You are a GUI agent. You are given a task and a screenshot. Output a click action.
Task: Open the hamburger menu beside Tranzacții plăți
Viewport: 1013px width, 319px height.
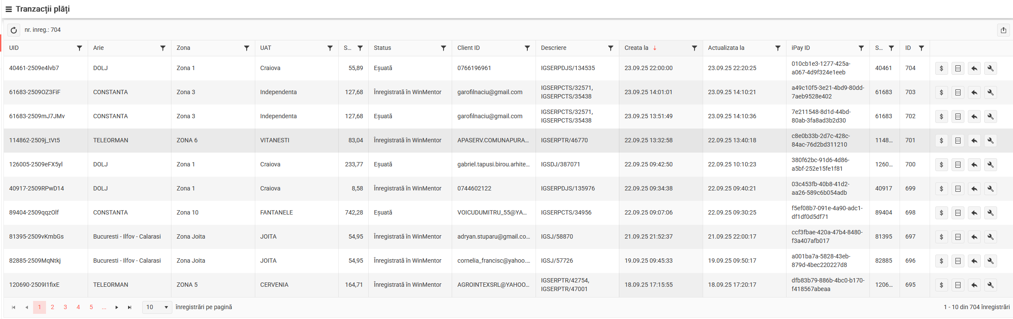pos(8,9)
